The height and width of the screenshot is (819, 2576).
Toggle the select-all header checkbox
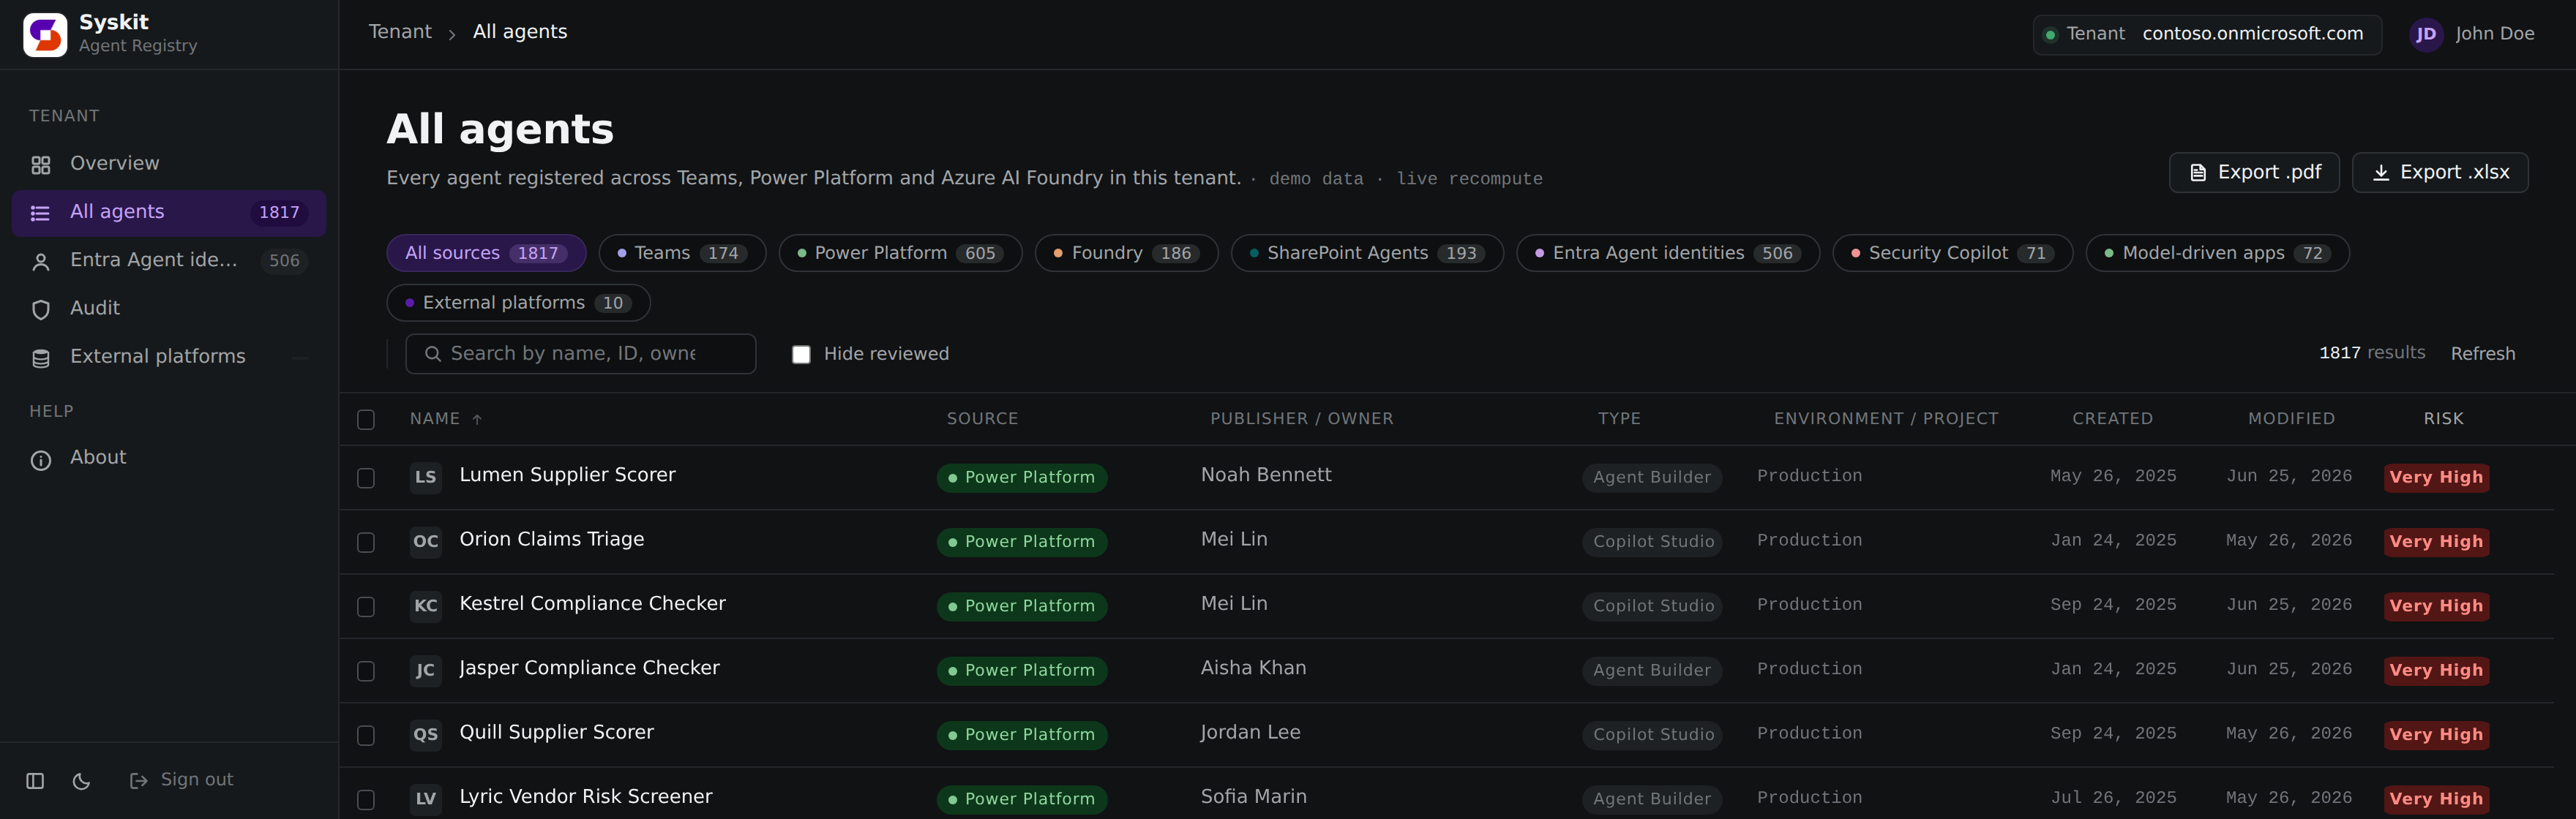[366, 420]
